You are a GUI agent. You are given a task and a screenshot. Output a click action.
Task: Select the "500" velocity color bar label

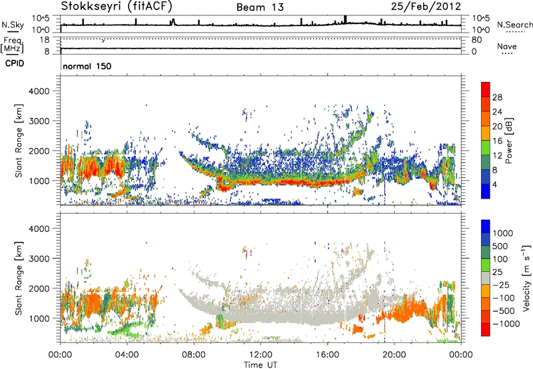pos(500,246)
